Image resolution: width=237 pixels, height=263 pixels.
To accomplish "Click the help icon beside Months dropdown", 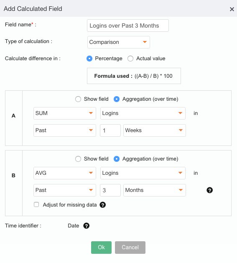I will (x=209, y=190).
